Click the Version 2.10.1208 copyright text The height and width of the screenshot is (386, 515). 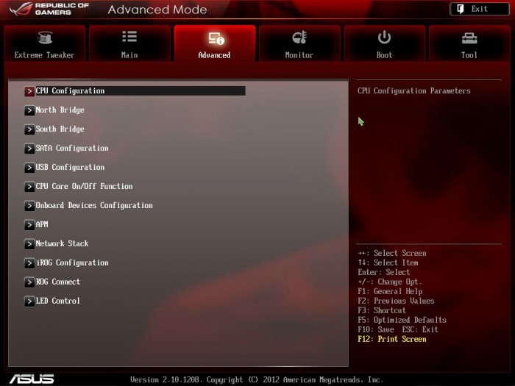coord(257,380)
